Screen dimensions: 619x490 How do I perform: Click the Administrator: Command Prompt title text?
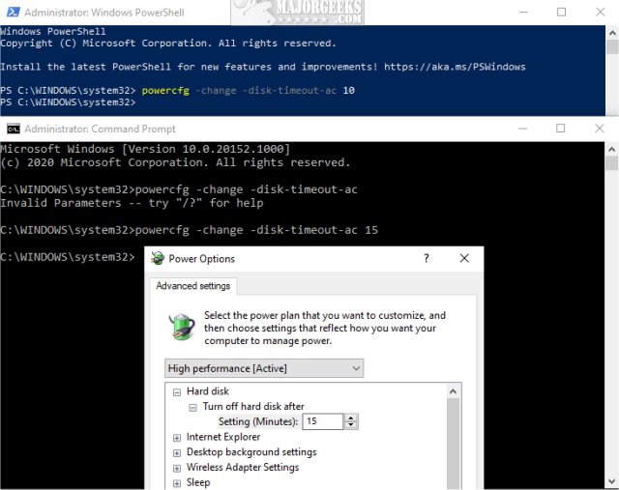click(100, 129)
